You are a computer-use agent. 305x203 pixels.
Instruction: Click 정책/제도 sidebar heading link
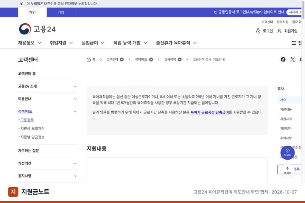pos(25,111)
